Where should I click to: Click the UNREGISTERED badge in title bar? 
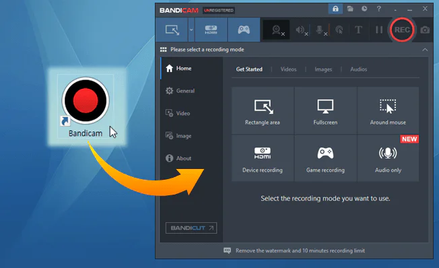tap(219, 10)
